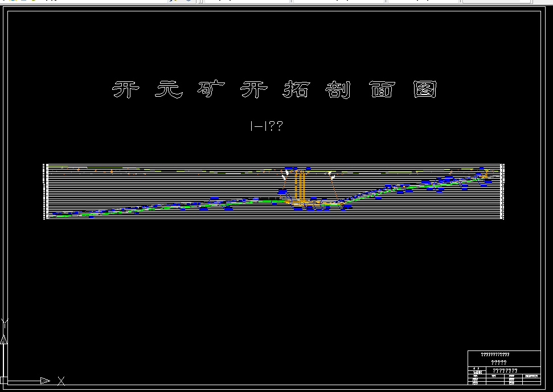Click the UCS Y-axis arrow icon

pyautogui.click(x=4, y=340)
